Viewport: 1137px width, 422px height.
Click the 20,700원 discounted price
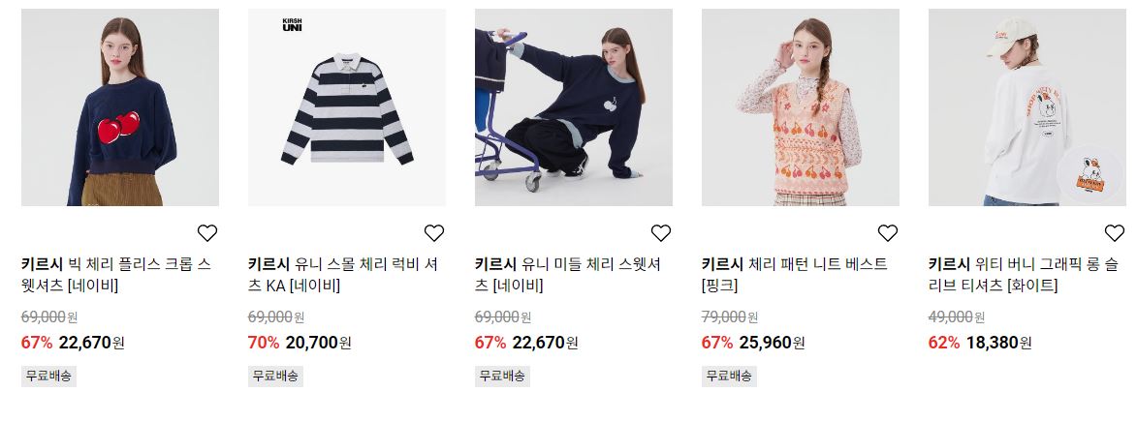318,343
